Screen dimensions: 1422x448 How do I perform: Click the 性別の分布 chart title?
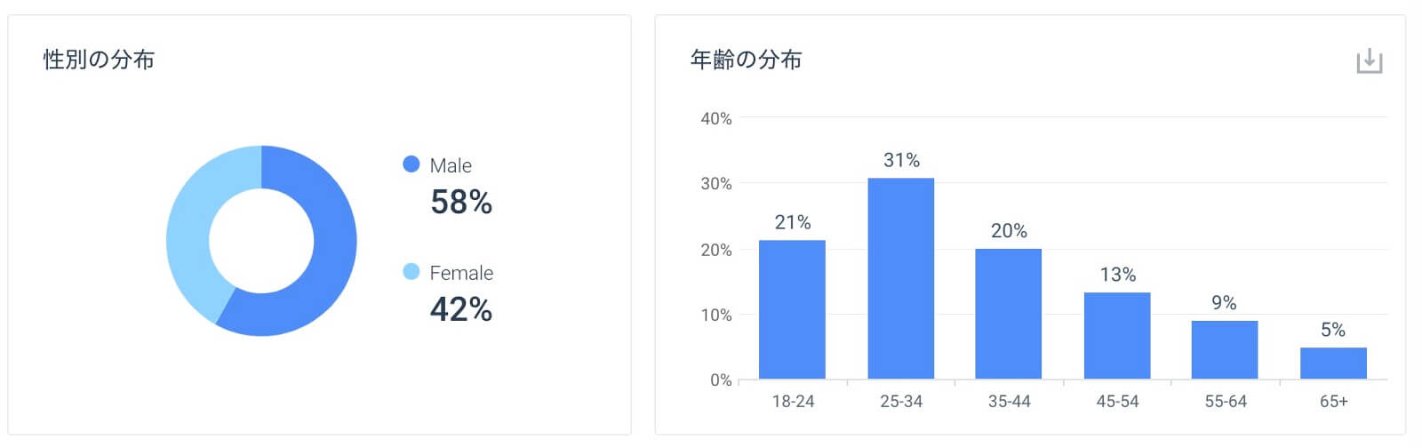[x=100, y=60]
